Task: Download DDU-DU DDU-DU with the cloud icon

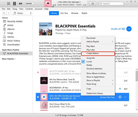Action: (120, 97)
